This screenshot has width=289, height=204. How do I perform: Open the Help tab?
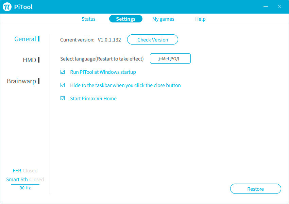click(200, 19)
